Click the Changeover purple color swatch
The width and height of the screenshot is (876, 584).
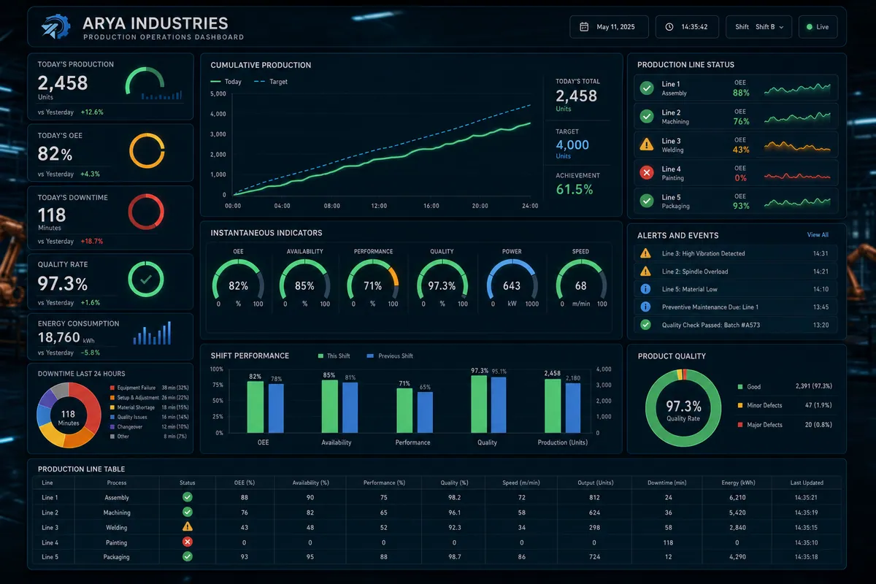tap(111, 426)
